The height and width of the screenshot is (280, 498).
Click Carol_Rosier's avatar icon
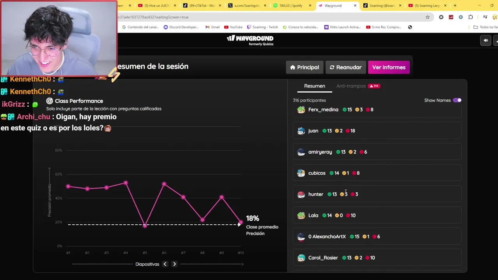tap(301, 257)
